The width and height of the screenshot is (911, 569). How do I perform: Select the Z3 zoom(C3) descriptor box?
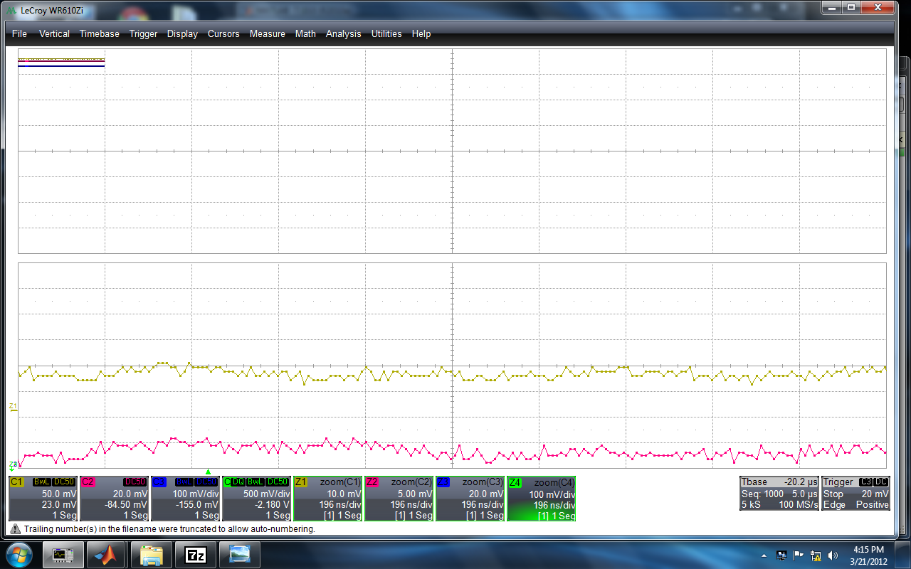(x=470, y=499)
